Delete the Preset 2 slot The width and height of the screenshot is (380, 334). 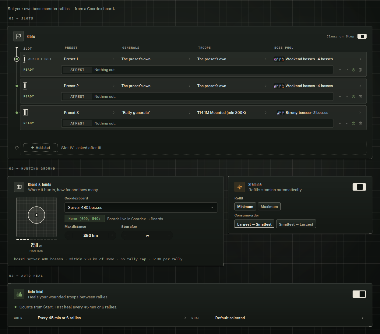(360, 97)
